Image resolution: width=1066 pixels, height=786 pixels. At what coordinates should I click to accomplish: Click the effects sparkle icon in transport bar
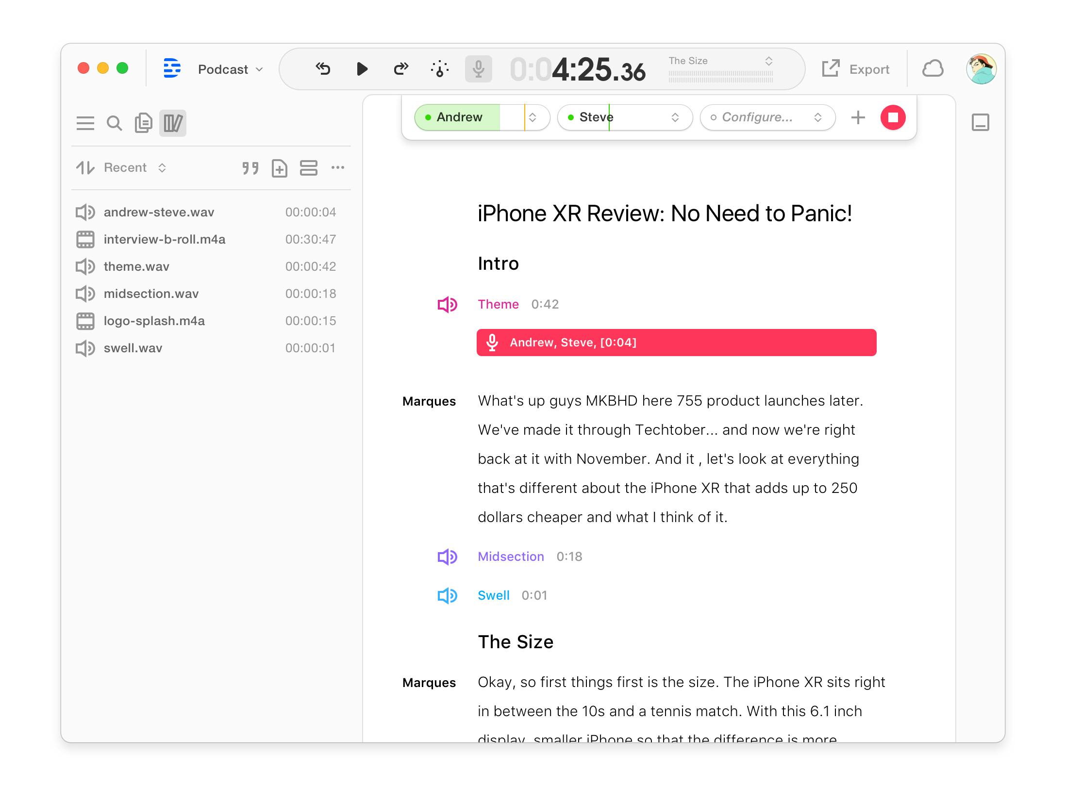440,69
